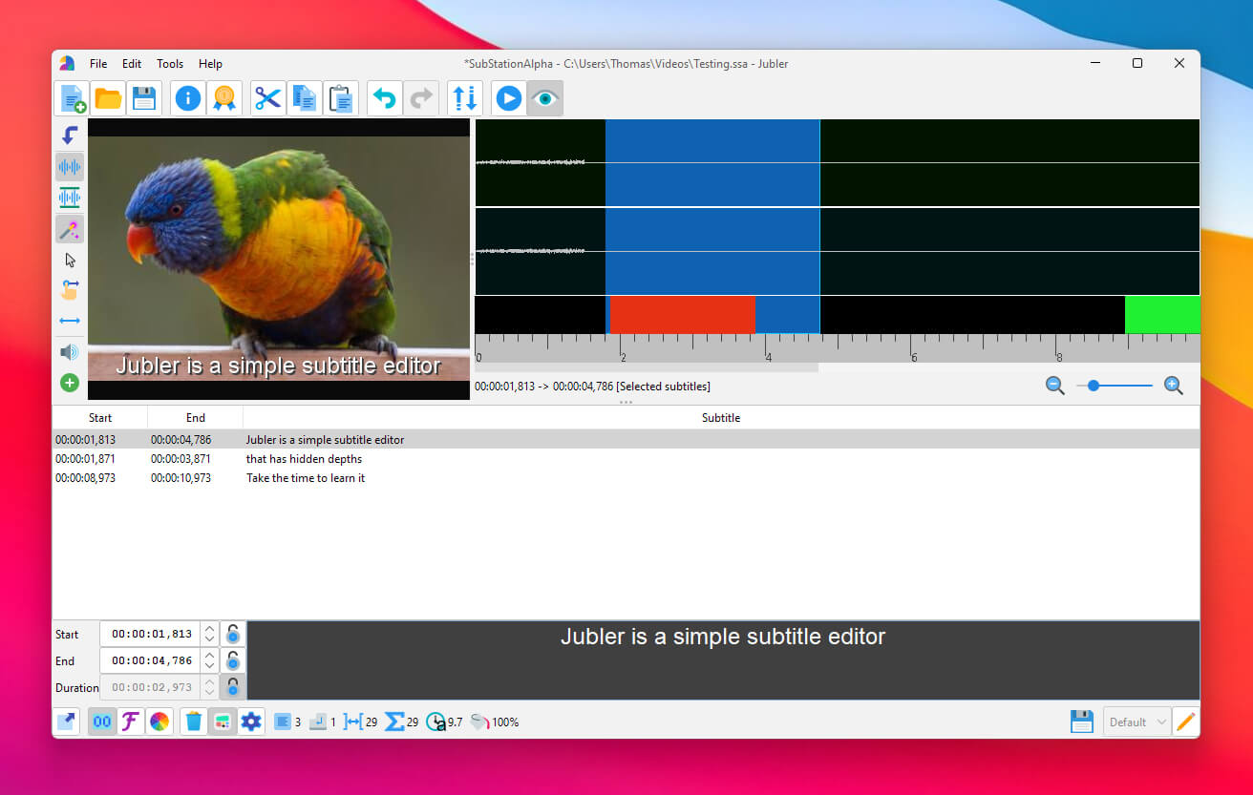Click the pencil edit style icon
Screen dimensions: 1253x795
point(1185,722)
